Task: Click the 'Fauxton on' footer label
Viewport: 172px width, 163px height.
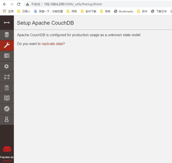Action: click(7, 157)
